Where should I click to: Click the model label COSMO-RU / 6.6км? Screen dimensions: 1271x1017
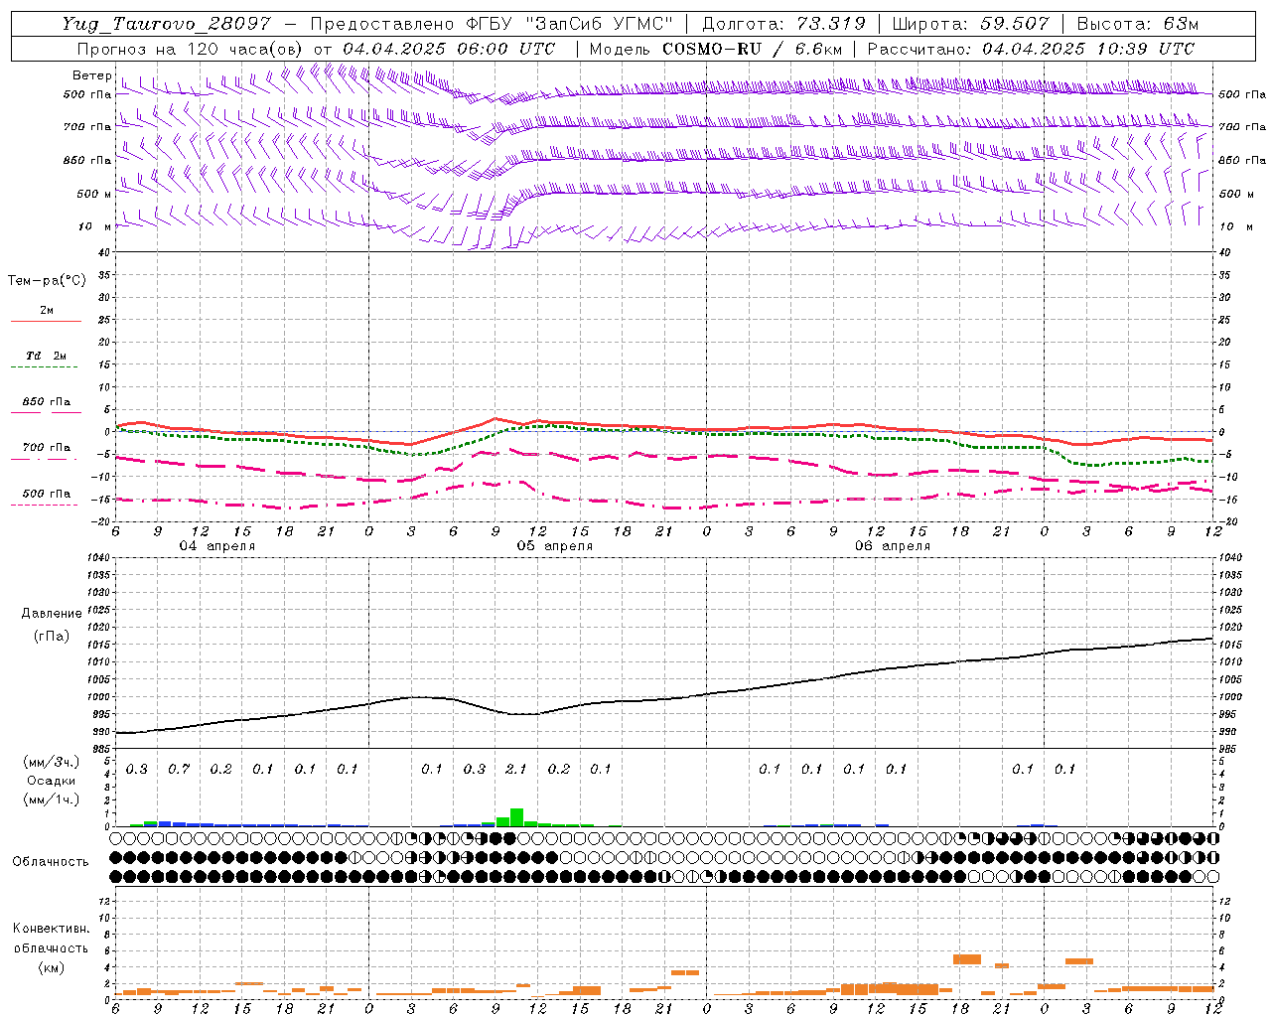coord(754,49)
